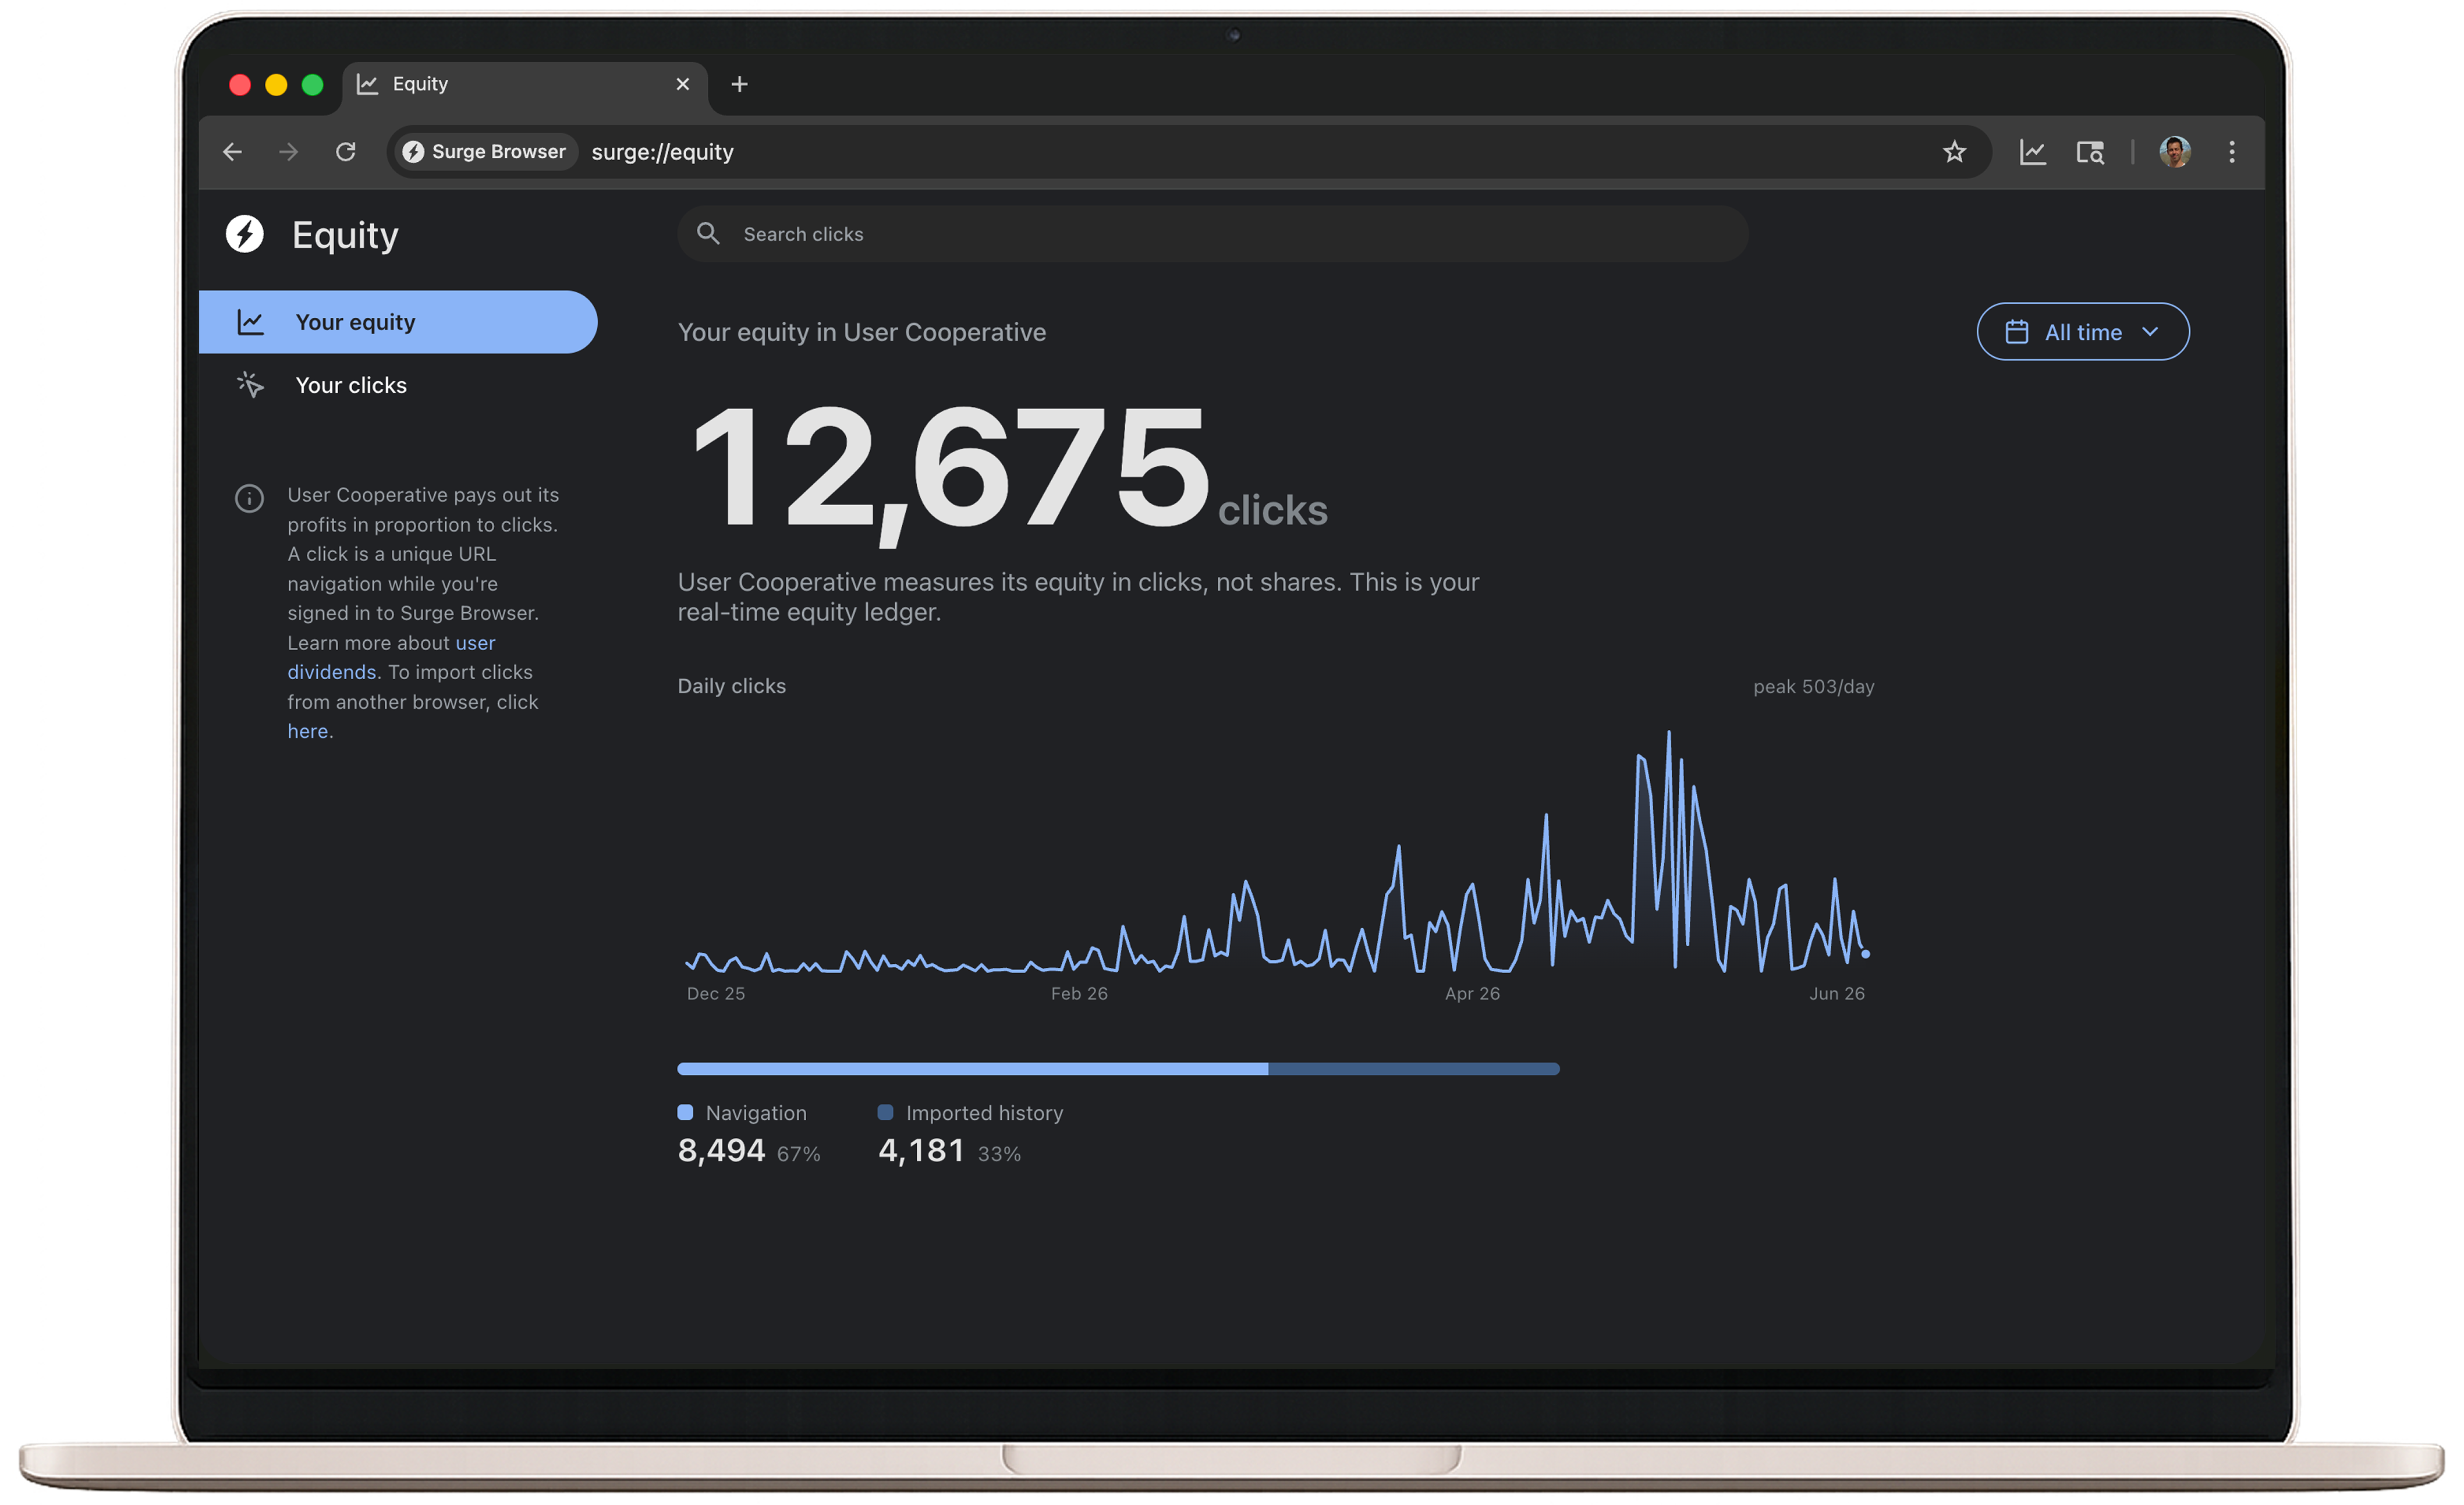
Task: Click the Your equity in User Cooperative heading
Action: point(862,332)
